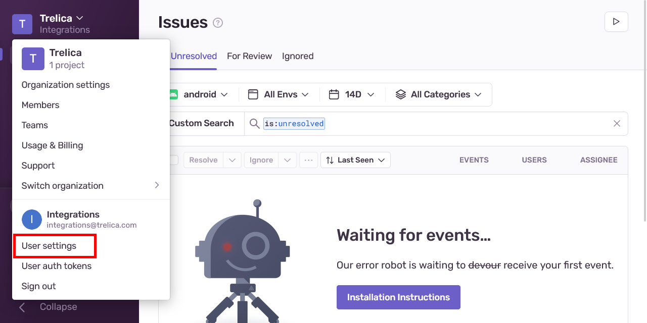Screen dimensions: 647x323
Task: Open the Ignore options dropdown arrow
Action: click(287, 160)
